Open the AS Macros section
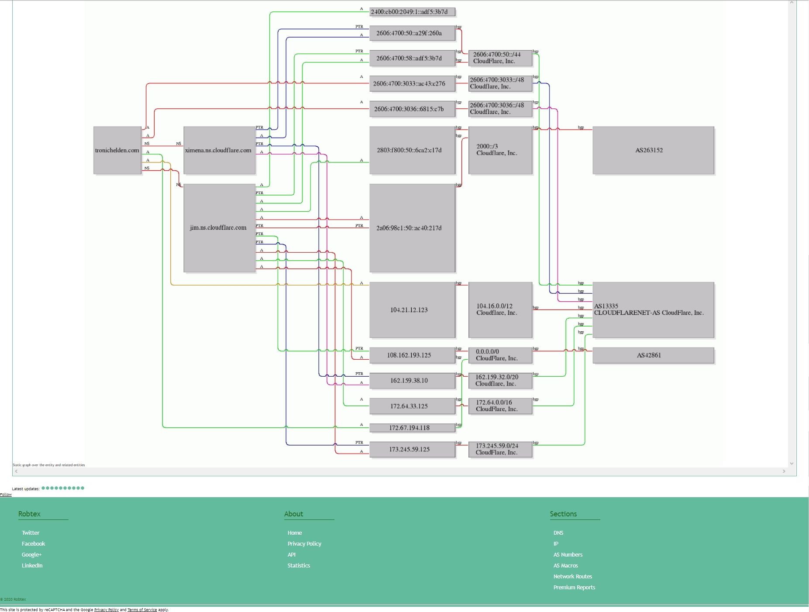The image size is (809, 612). (x=565, y=566)
